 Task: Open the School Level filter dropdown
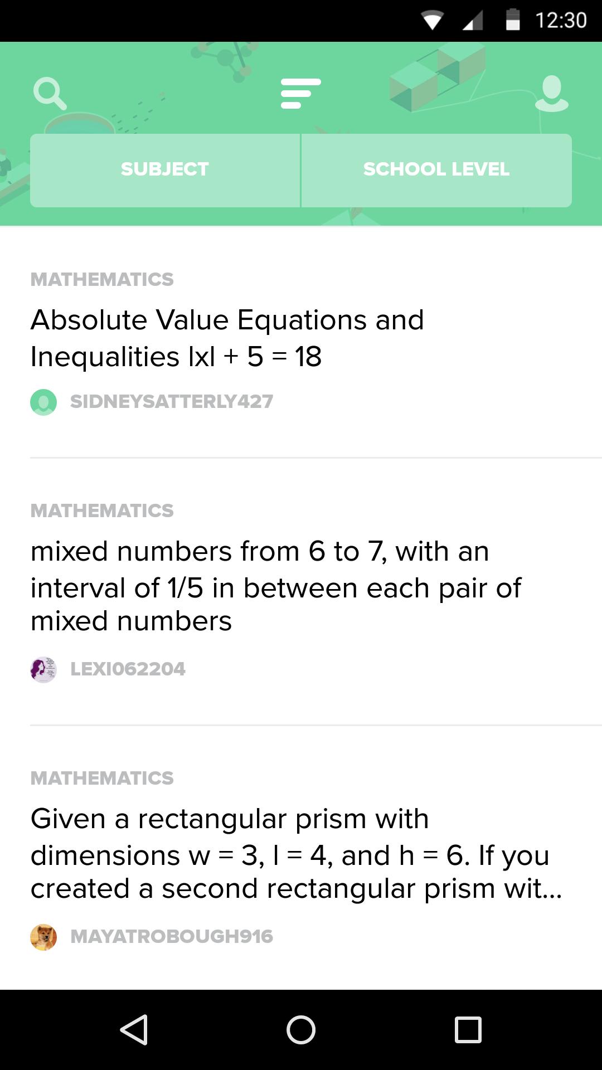(436, 170)
